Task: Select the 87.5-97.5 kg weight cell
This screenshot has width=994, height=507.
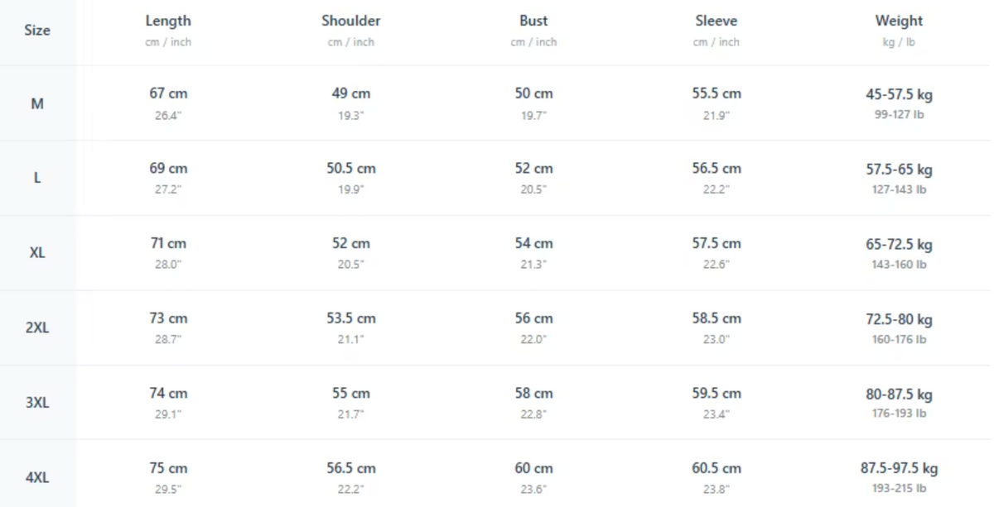Action: coord(899,469)
